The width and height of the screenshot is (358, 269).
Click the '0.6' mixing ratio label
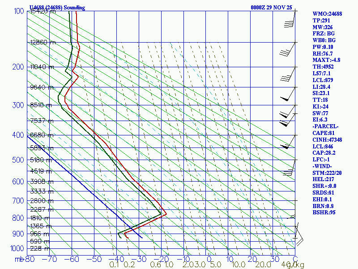pyautogui.click(x=155, y=265)
